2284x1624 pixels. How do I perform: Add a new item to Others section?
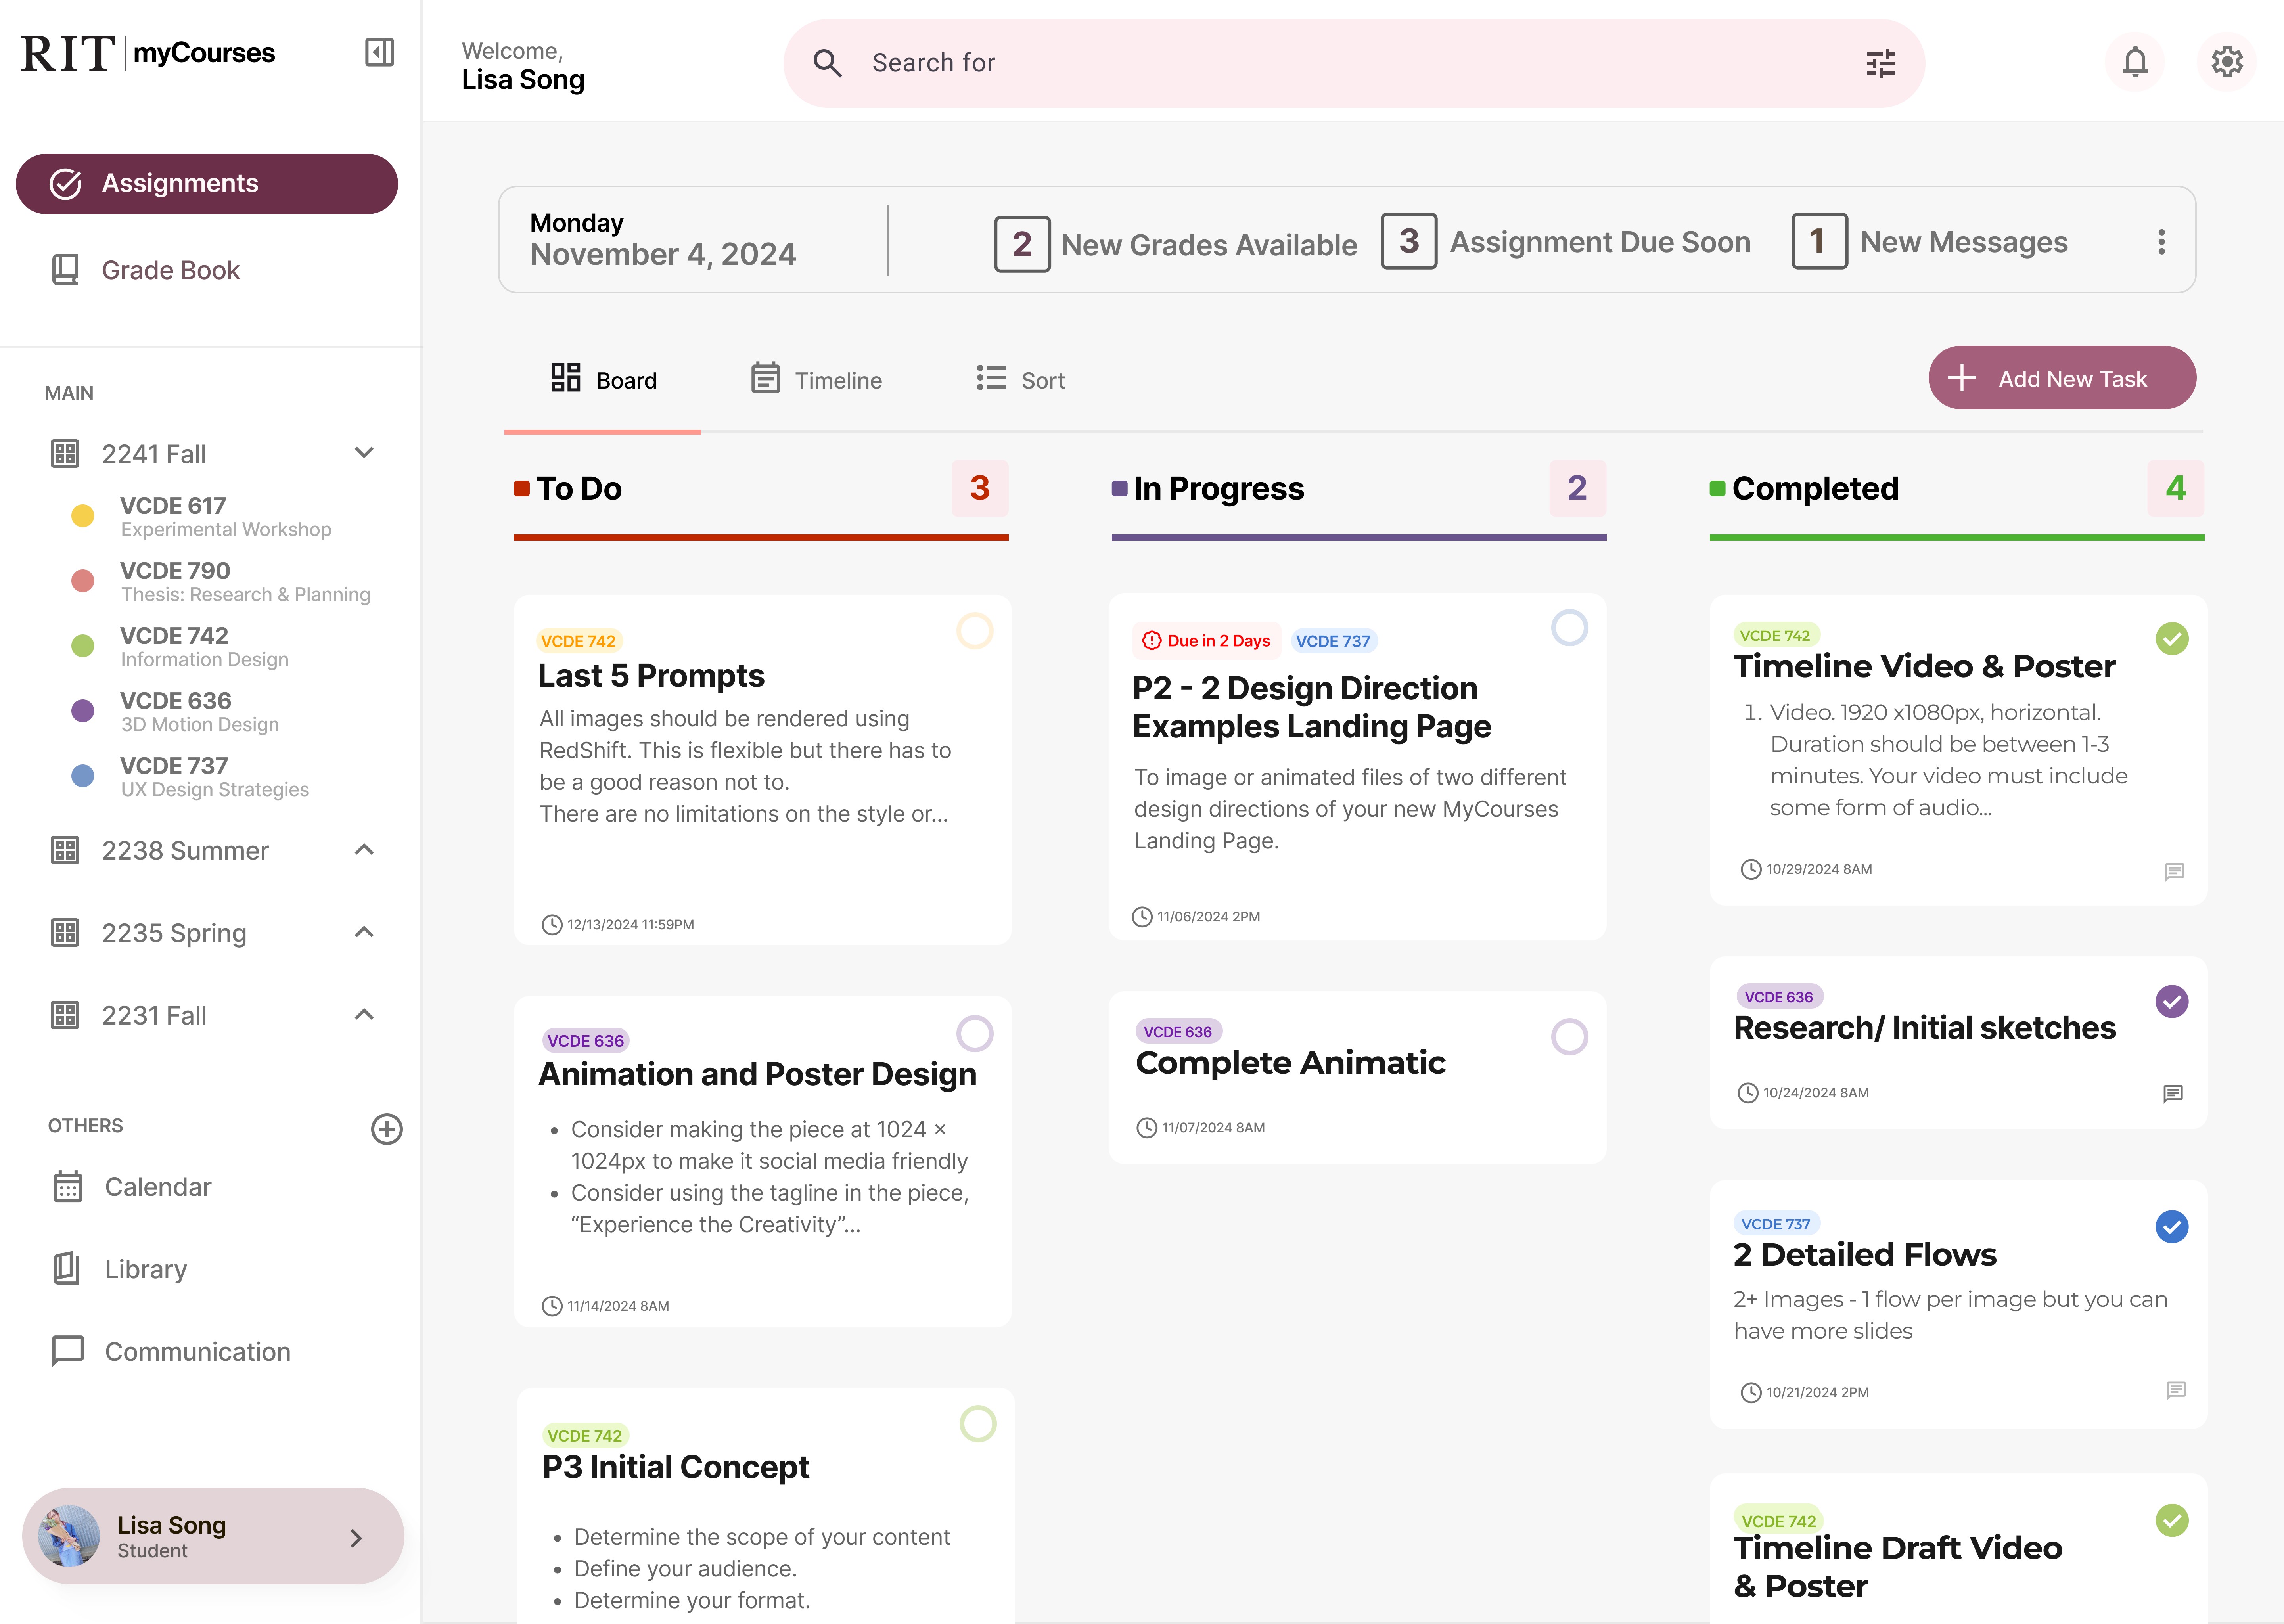tap(387, 1129)
